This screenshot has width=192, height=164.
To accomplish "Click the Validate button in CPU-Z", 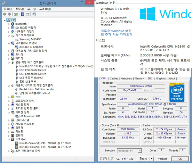I will (163, 159).
